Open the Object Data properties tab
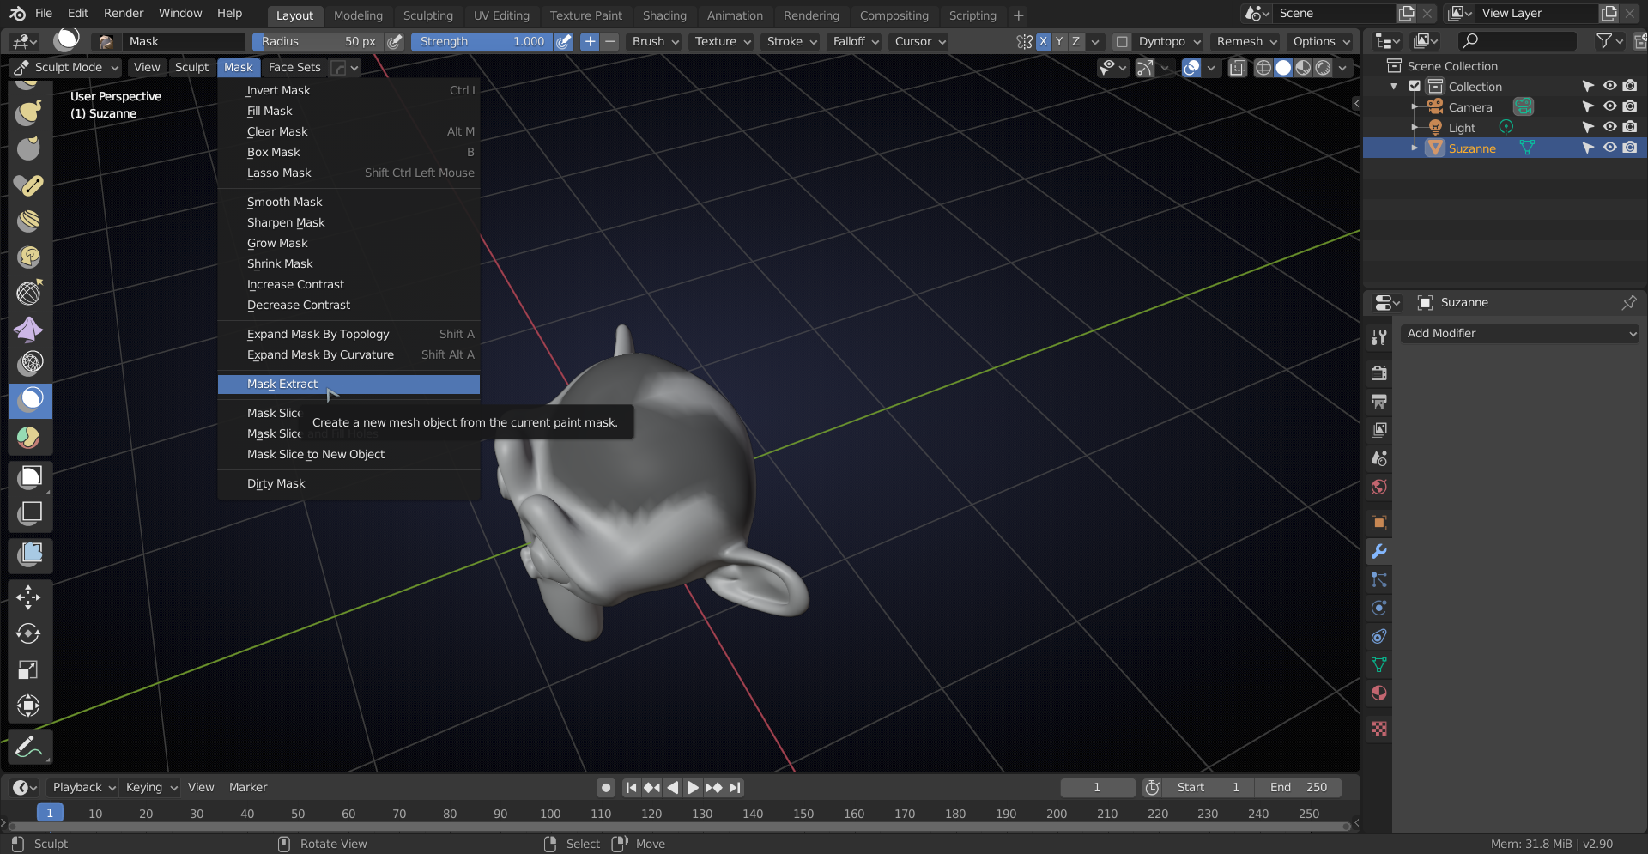 [1379, 664]
